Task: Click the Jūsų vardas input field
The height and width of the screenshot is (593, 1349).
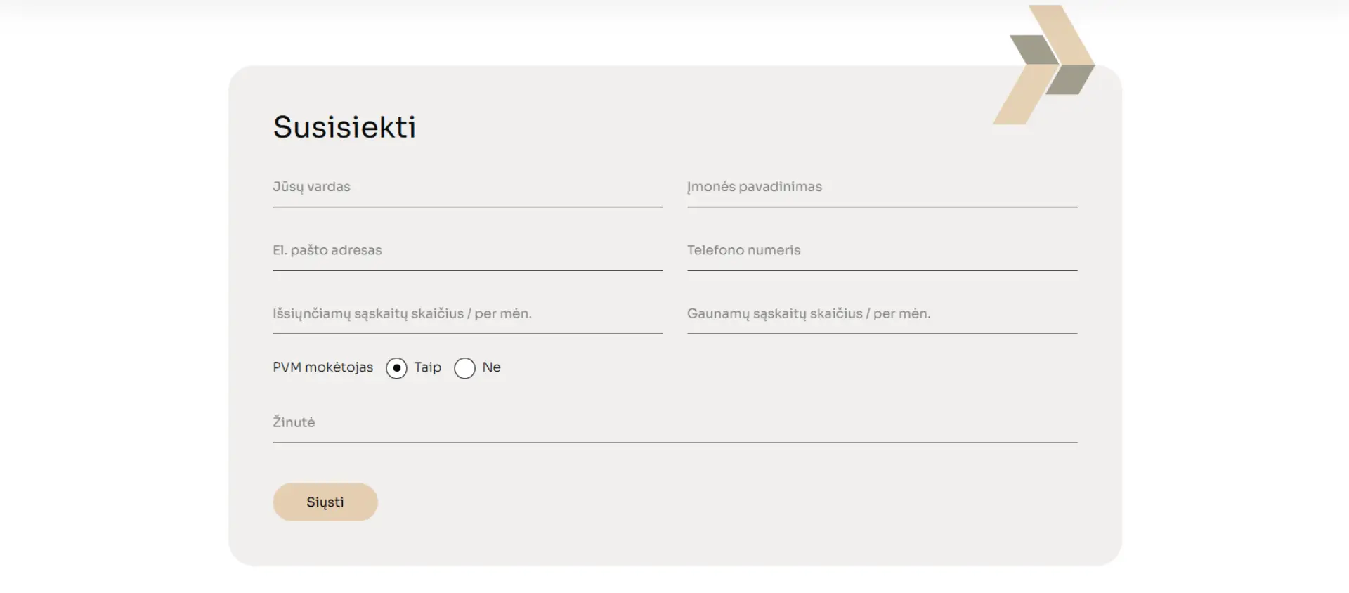Action: tap(467, 187)
